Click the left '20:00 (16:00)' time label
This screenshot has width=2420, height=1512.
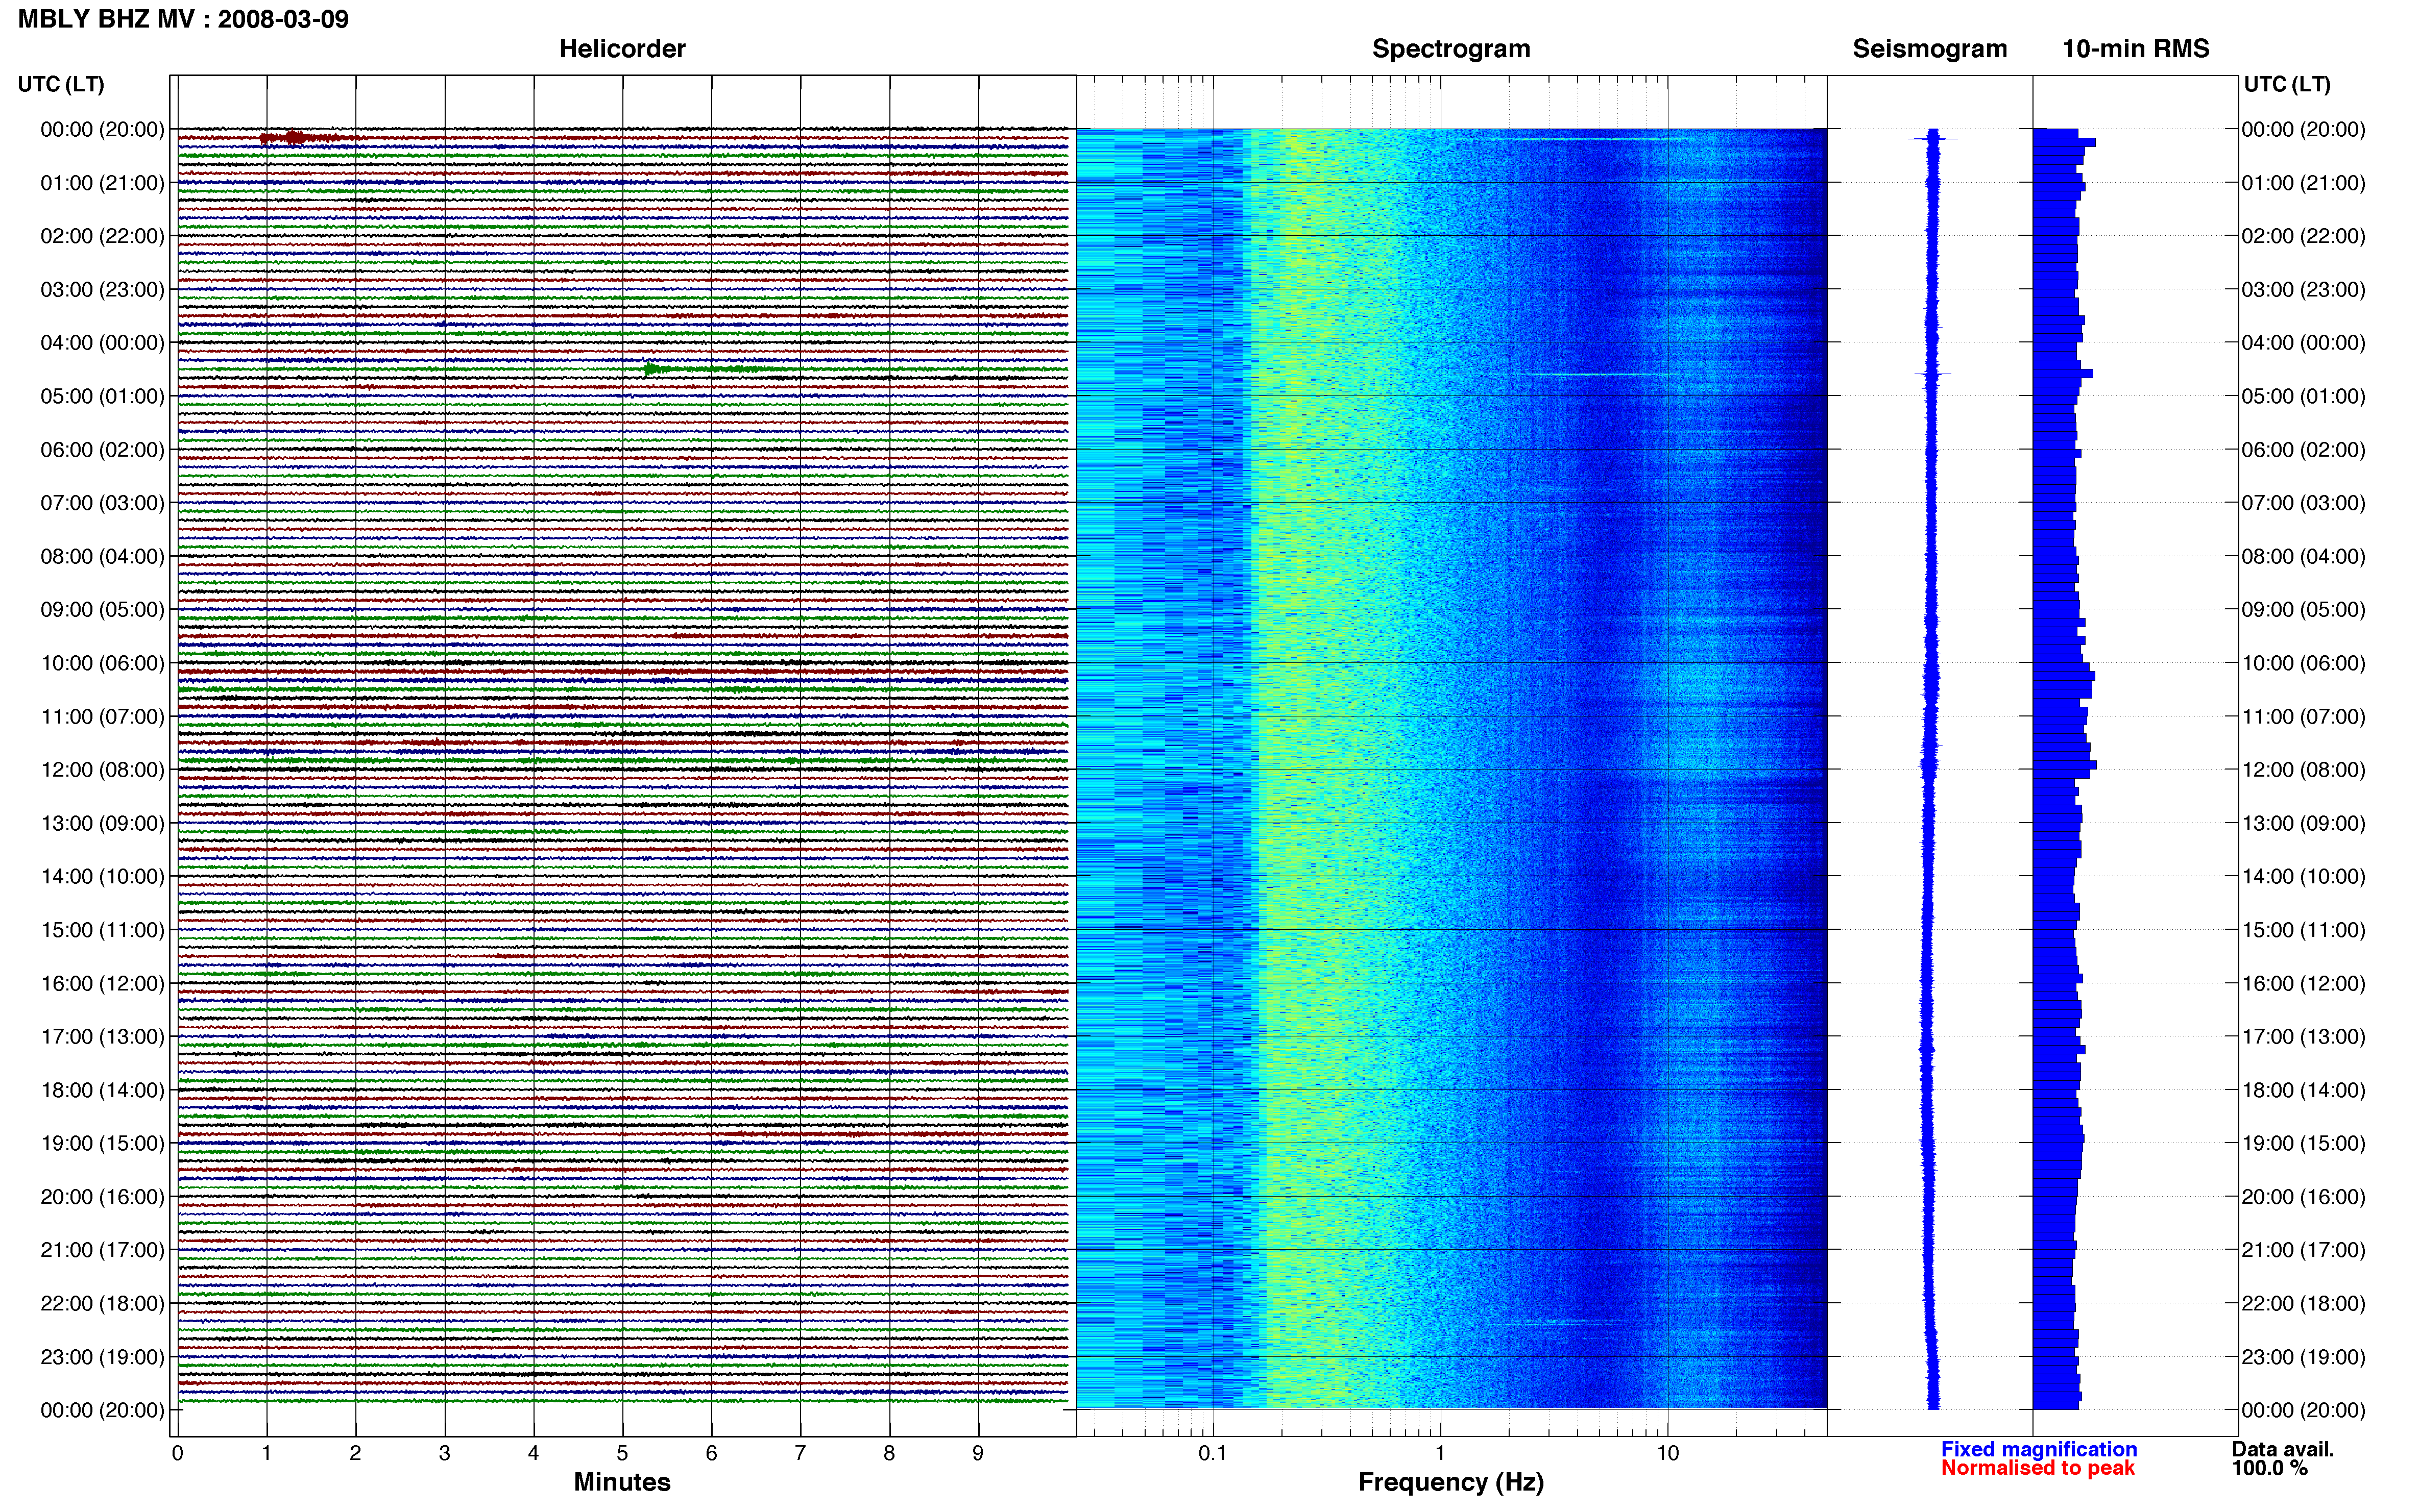(x=102, y=1197)
